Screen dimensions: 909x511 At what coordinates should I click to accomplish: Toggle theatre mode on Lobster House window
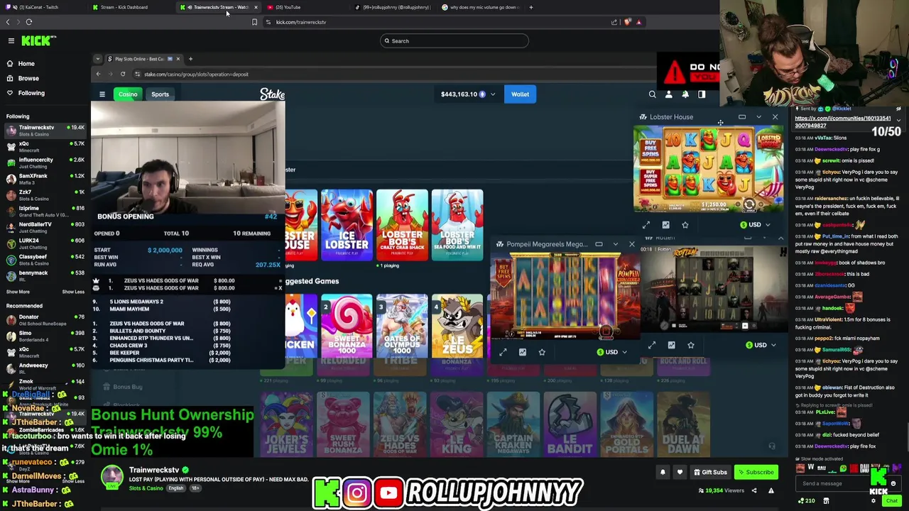(x=742, y=117)
